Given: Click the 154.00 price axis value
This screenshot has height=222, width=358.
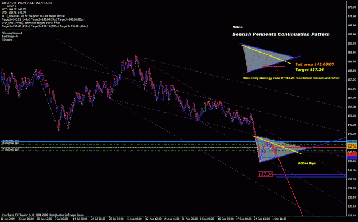Looking at the screenshot, I should [352, 98].
